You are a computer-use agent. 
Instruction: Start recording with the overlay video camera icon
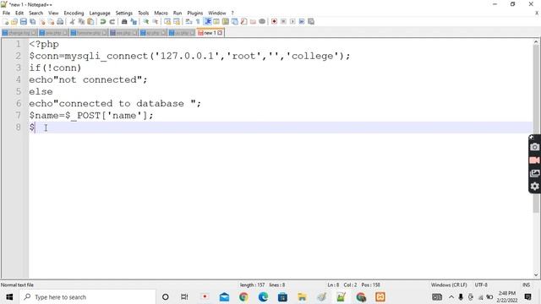(x=534, y=160)
